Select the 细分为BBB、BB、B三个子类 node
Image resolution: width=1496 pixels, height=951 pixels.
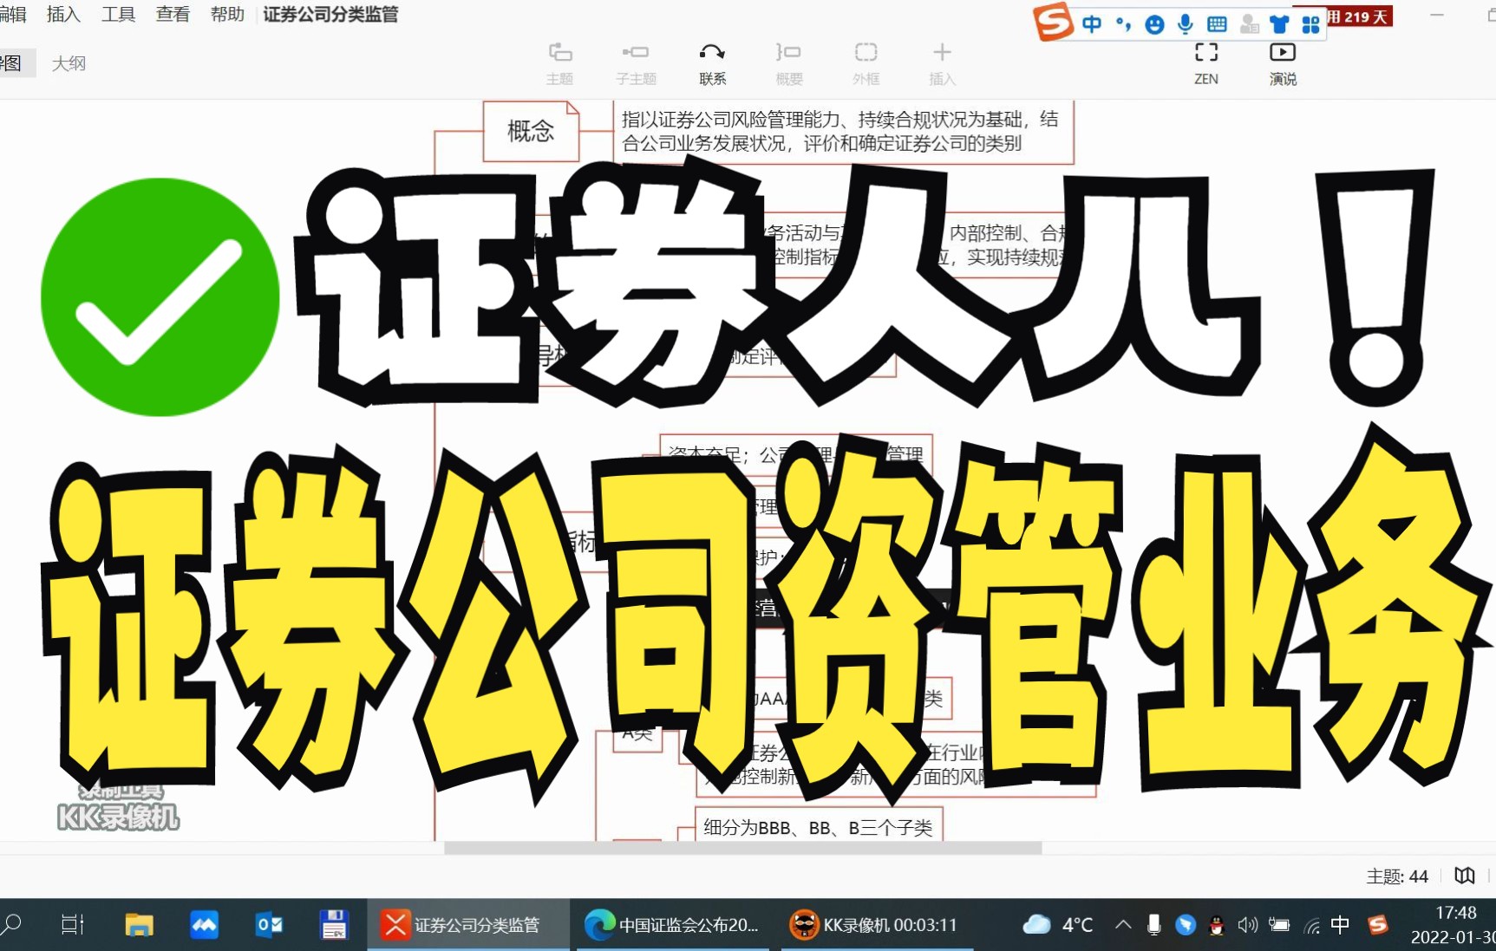[818, 826]
